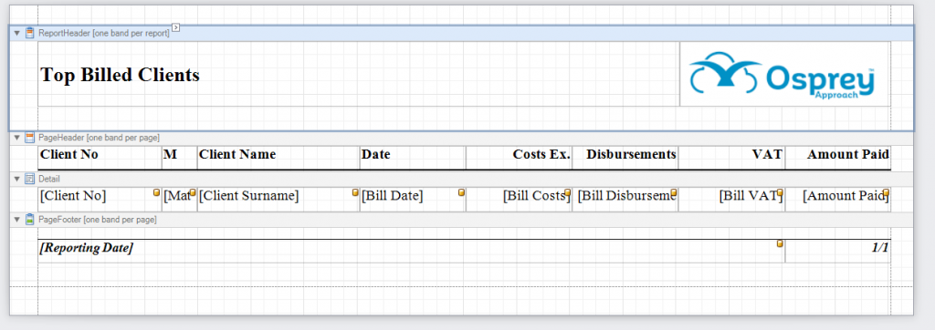Select the [Client No] detail field
The image size is (935, 330).
(100, 199)
